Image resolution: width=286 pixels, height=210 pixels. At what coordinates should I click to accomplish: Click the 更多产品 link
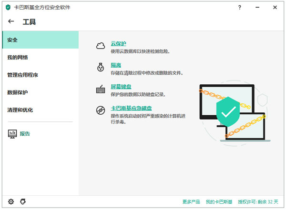coord(191,202)
